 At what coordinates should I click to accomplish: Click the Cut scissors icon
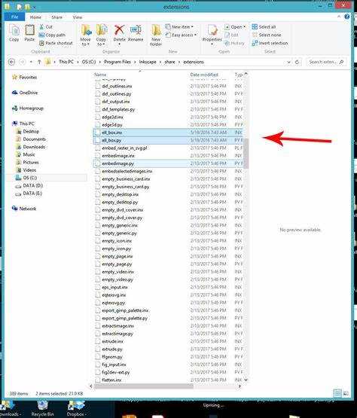click(x=42, y=27)
